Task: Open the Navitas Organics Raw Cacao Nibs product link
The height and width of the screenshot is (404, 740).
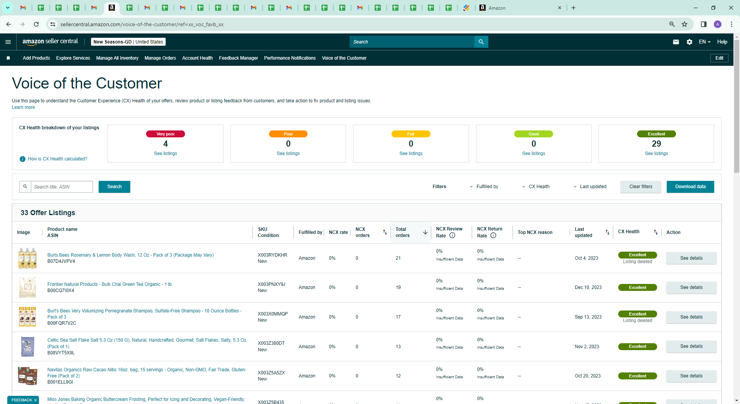Action: click(147, 373)
